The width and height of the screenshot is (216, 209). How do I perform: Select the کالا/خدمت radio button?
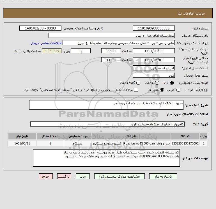138,83
